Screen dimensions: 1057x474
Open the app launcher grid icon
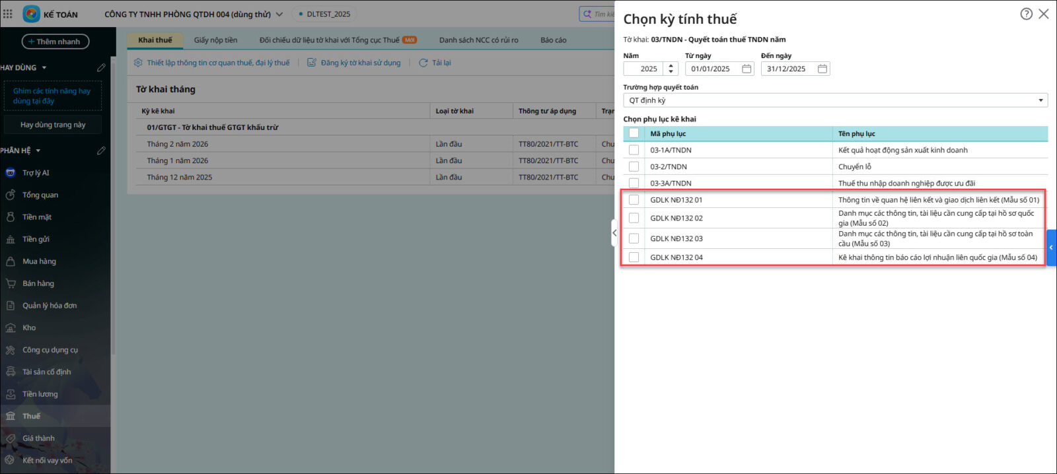[8, 14]
